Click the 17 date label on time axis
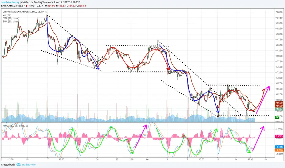285x168 pixels. click(47, 159)
